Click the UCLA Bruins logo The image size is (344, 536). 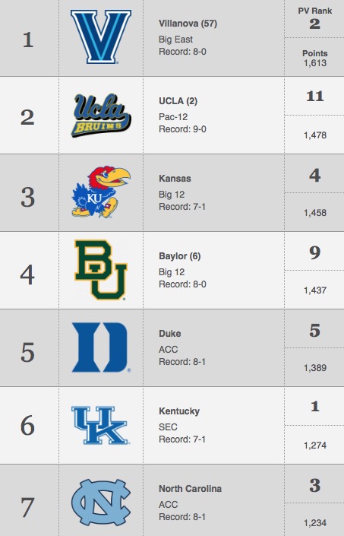click(101, 116)
